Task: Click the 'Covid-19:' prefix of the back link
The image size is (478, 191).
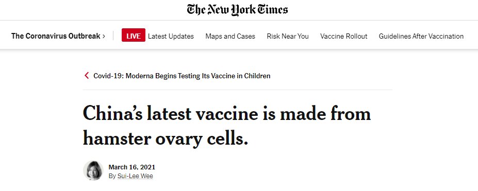Action: click(108, 76)
